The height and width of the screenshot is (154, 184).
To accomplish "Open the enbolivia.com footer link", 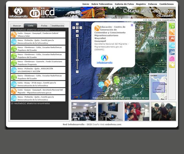I will point(113,124).
